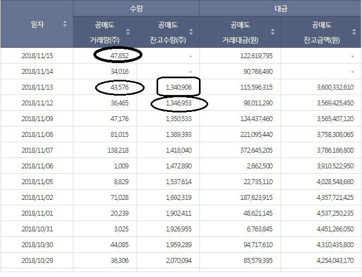Select the date cell 2018/11/02
Viewport: 362px width, 277px height.
pyautogui.click(x=37, y=197)
